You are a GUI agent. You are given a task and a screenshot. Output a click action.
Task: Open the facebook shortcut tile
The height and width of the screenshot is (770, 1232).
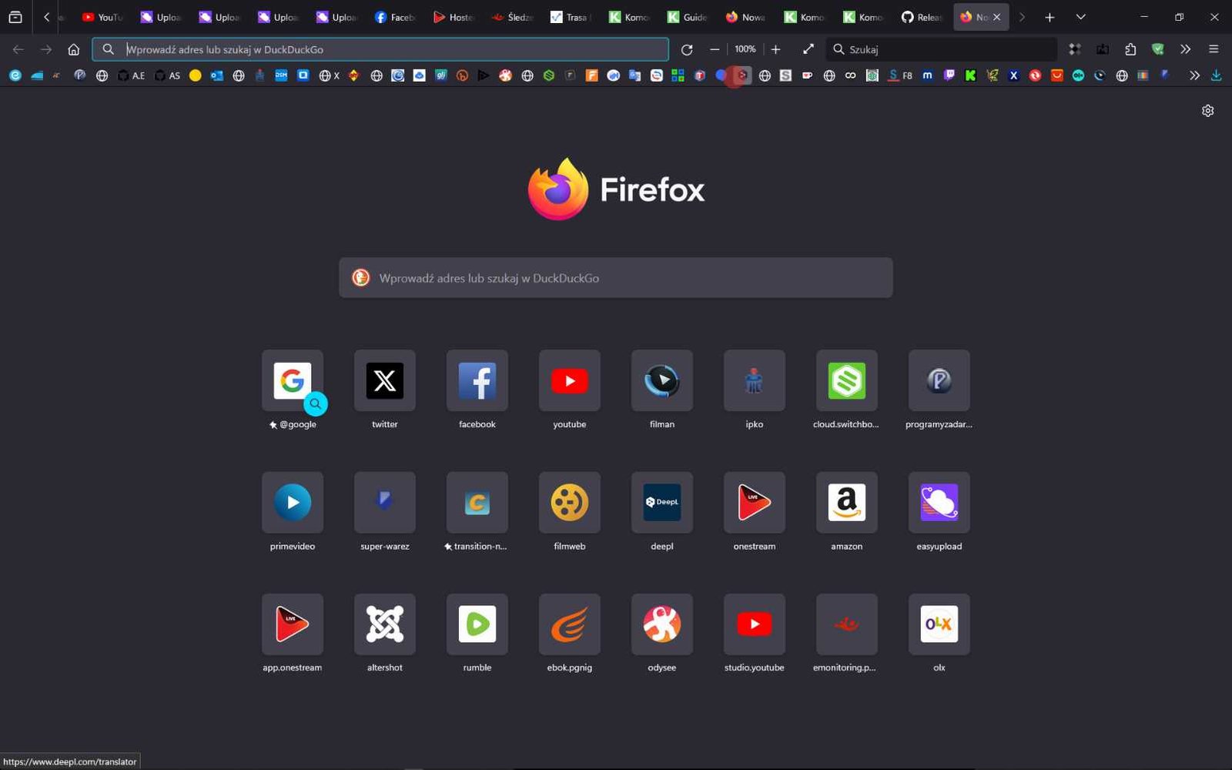[477, 380]
